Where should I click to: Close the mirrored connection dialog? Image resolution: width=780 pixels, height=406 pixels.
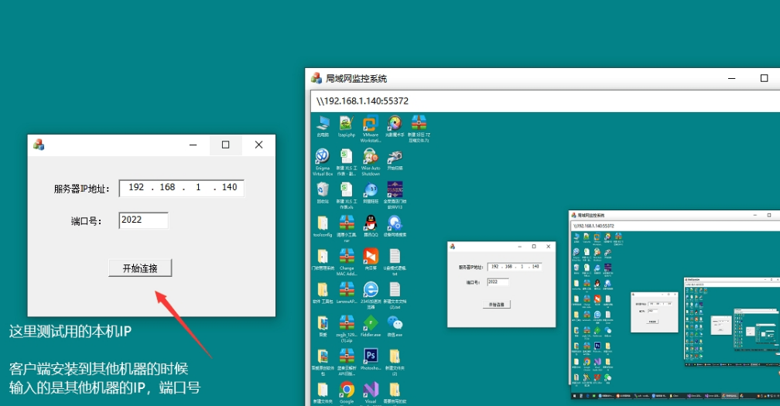tap(548, 247)
